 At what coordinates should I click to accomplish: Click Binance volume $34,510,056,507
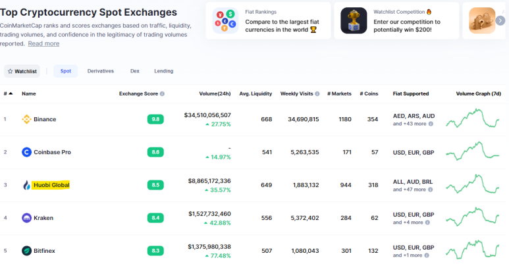[207, 115]
